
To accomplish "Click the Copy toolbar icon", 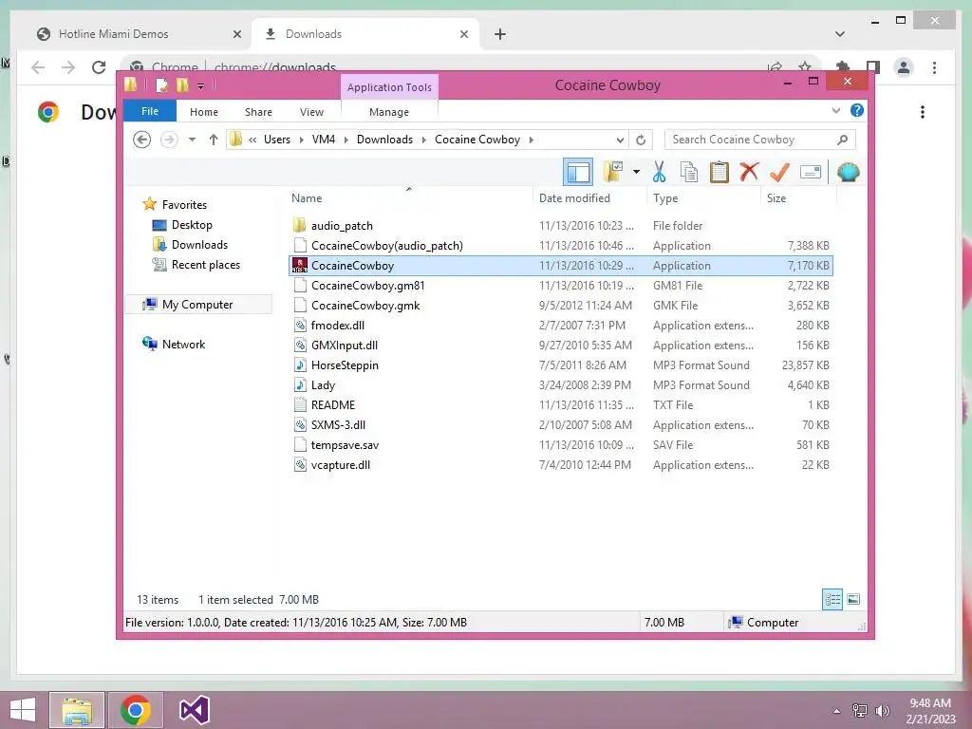I will (x=689, y=172).
